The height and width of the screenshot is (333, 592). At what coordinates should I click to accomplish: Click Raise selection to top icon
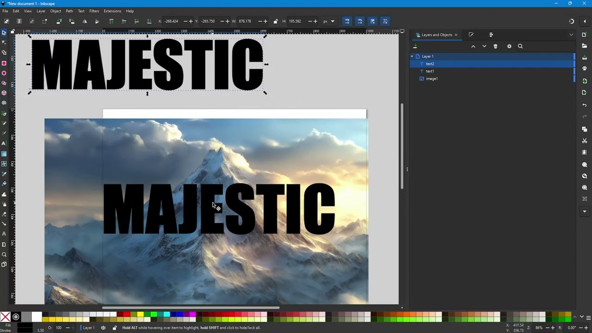click(x=111, y=21)
